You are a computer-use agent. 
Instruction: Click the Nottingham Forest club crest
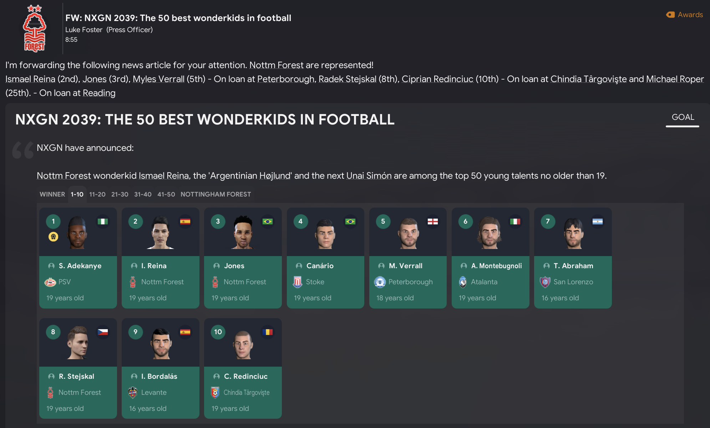(35, 29)
